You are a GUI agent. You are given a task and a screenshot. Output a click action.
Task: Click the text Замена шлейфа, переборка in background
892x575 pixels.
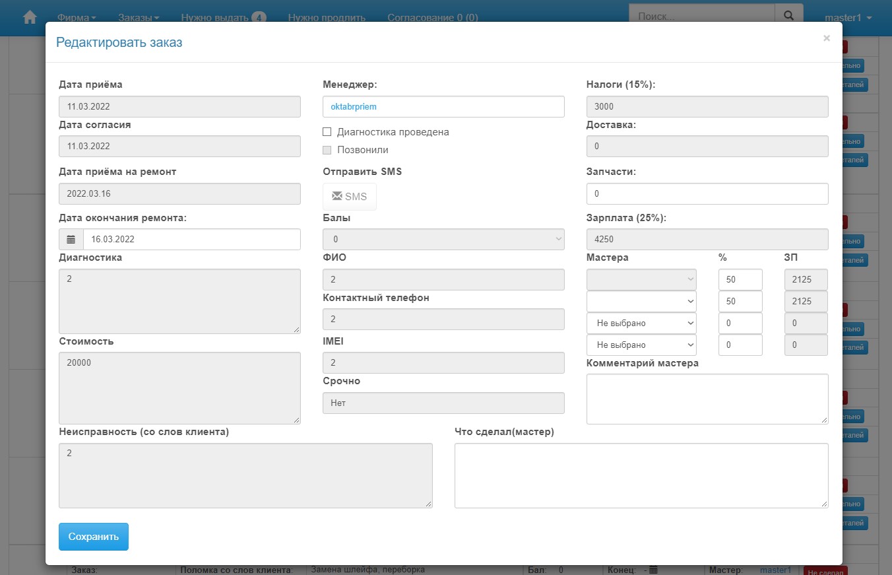367,570
